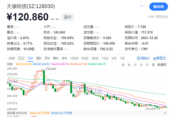Open the 前复权 adjustment dropdown
The image size is (173, 117).
[162, 65]
